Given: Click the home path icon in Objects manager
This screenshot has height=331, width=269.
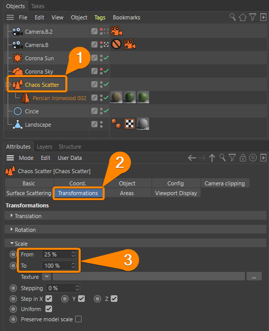Looking at the screenshot, I should [x=242, y=17].
